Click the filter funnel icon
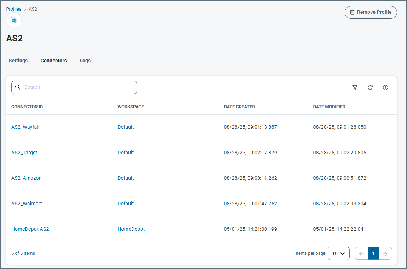Viewport: 407px width, 269px height. 355,87
